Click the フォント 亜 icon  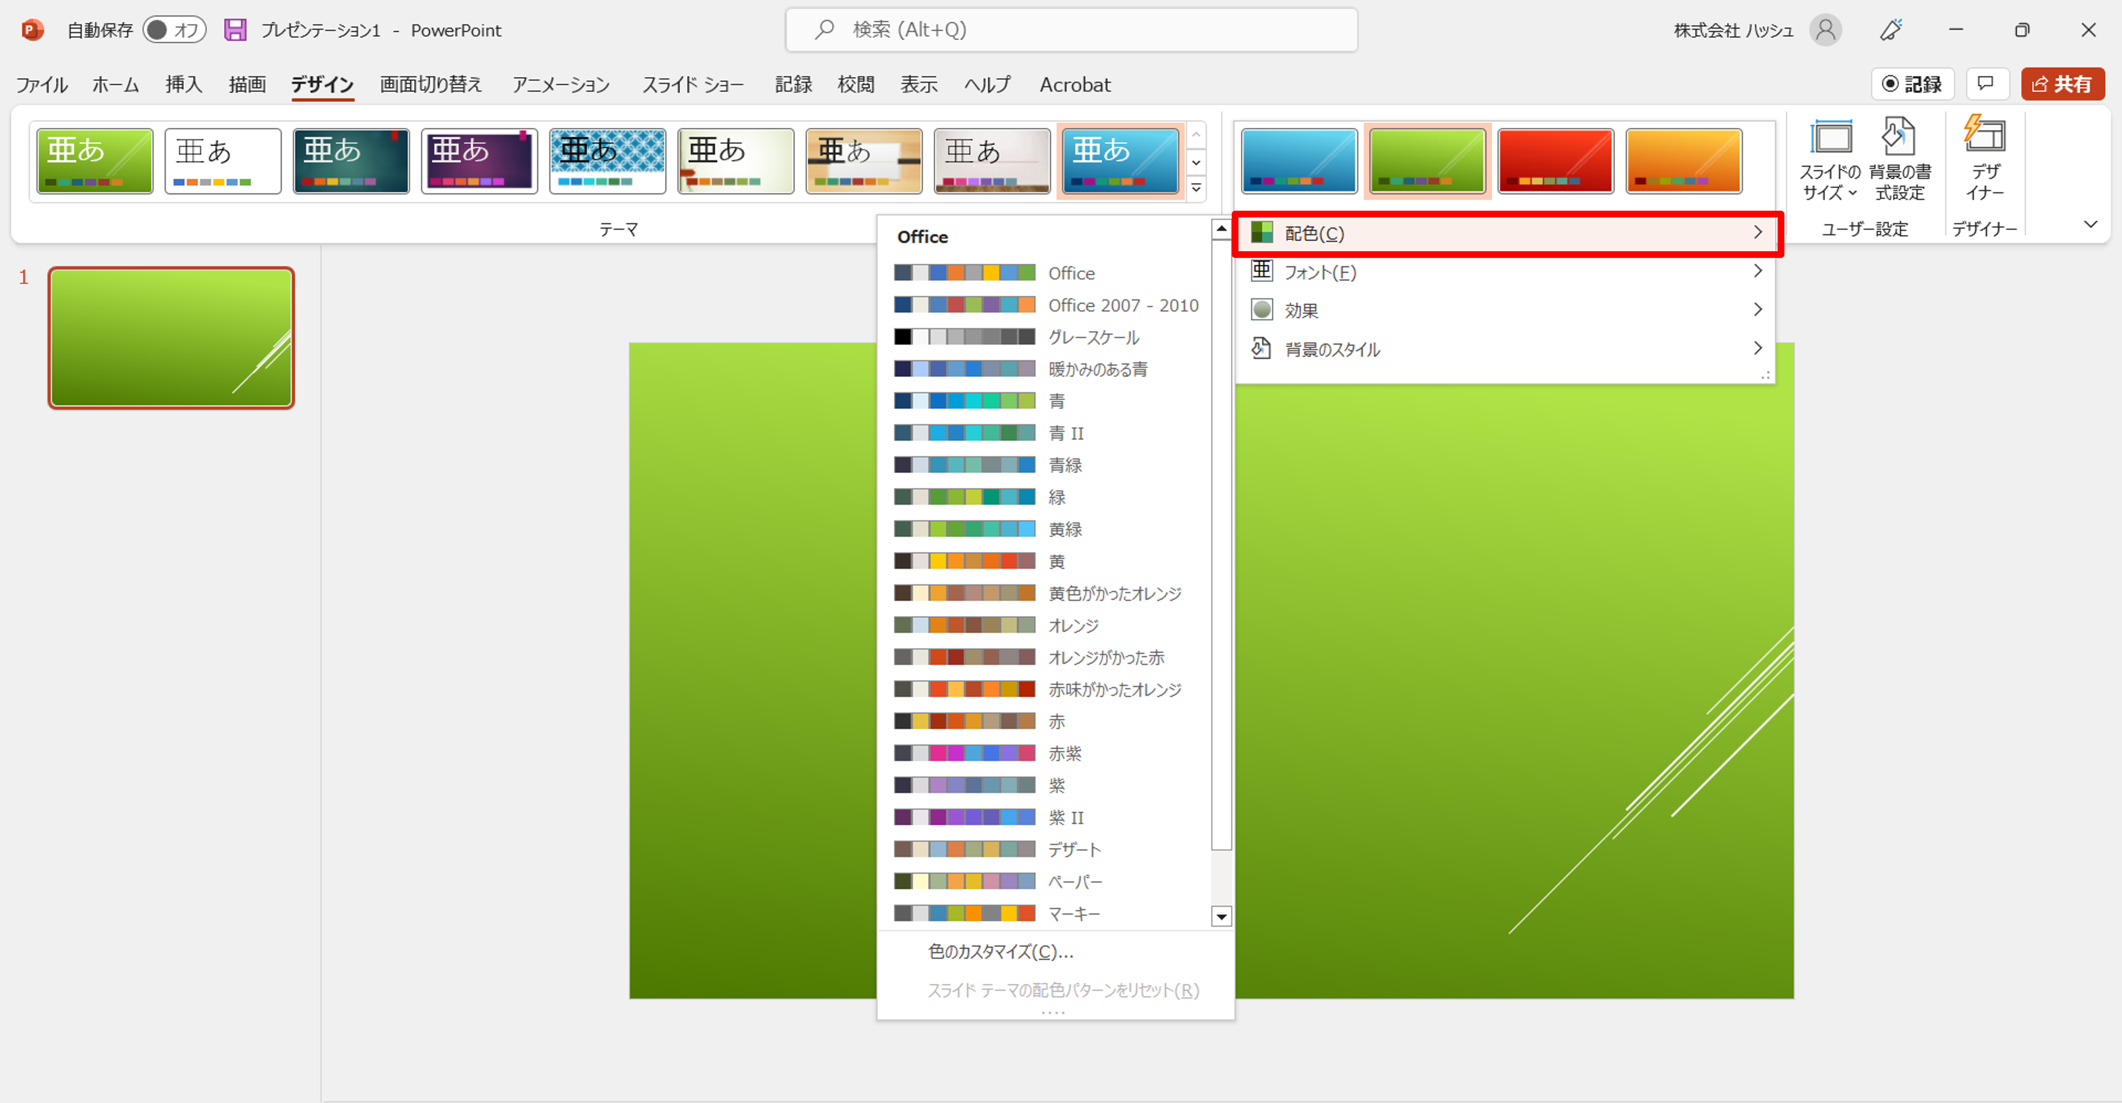coord(1261,271)
